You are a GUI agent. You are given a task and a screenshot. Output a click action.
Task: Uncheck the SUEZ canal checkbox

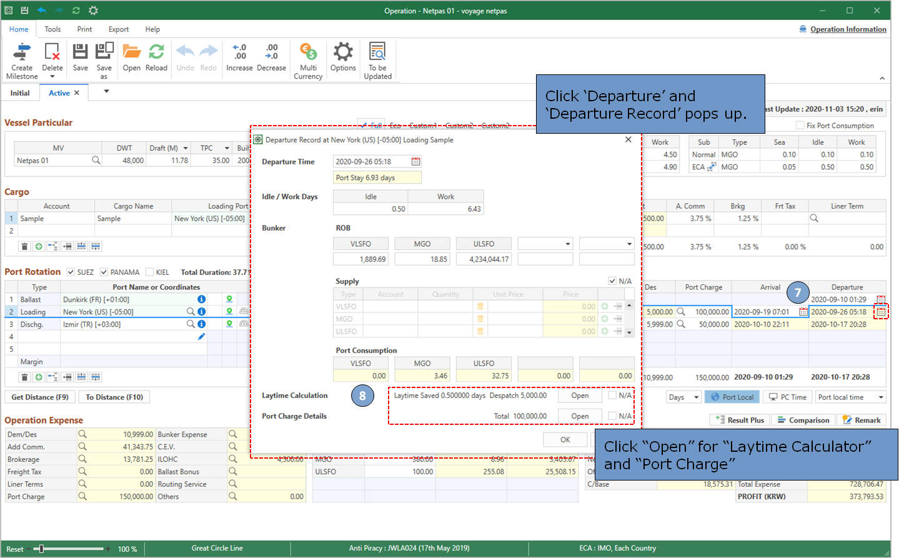point(71,272)
